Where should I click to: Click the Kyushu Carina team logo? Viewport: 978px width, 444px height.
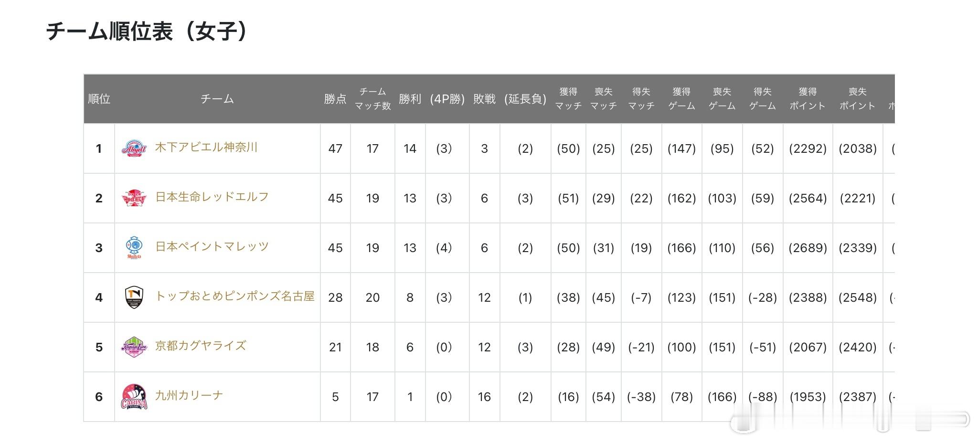click(134, 397)
